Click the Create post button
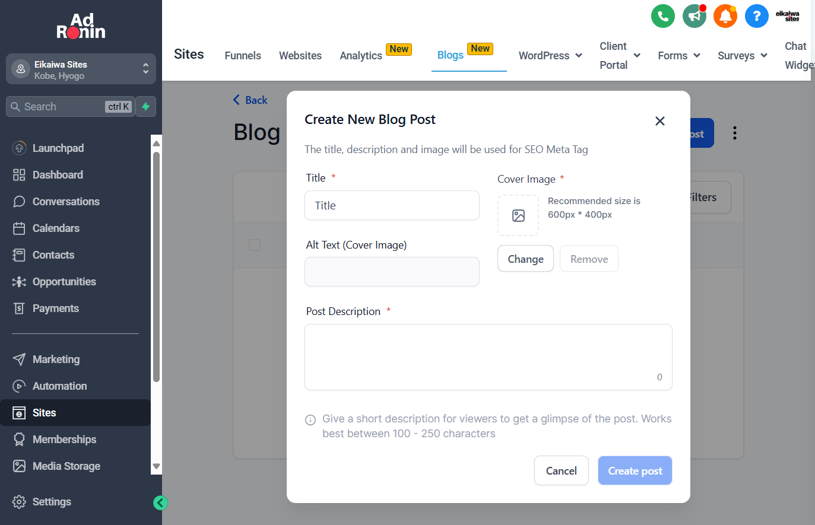815x525 pixels. (x=635, y=471)
